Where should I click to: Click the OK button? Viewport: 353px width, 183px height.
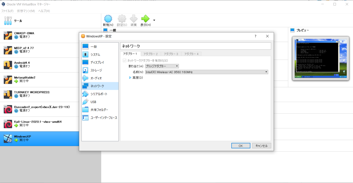pyautogui.click(x=241, y=146)
